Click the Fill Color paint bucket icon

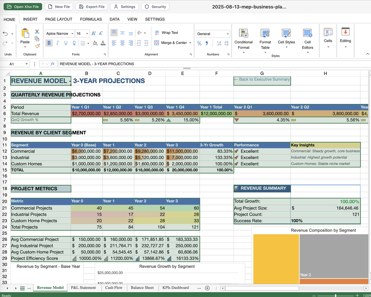[95, 43]
